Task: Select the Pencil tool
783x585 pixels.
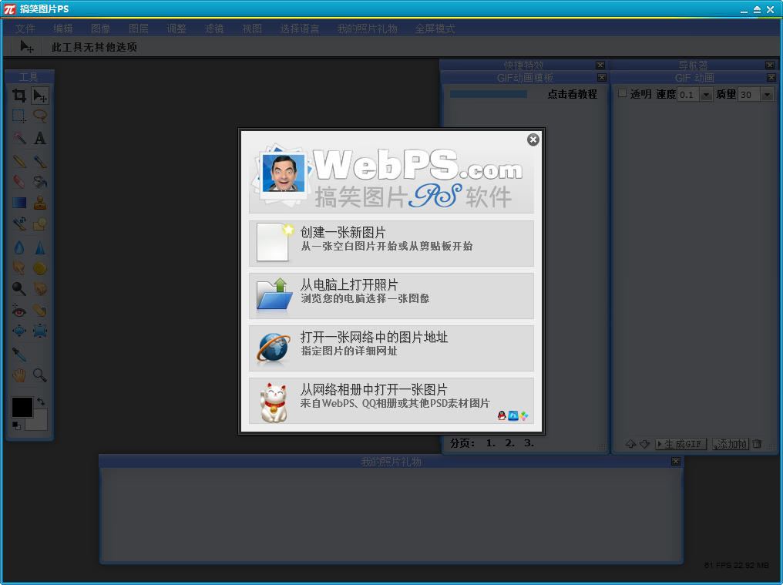Action: [x=19, y=161]
